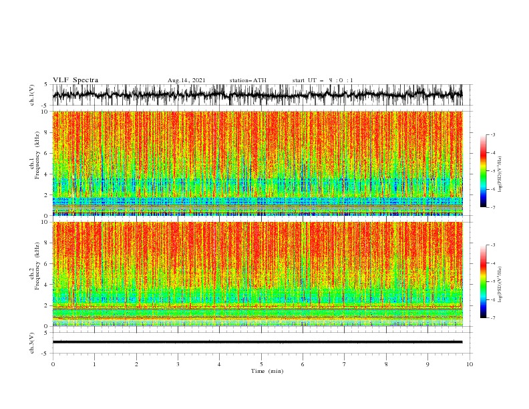
Task: Click the time axis tick label "2"
Action: (136, 364)
